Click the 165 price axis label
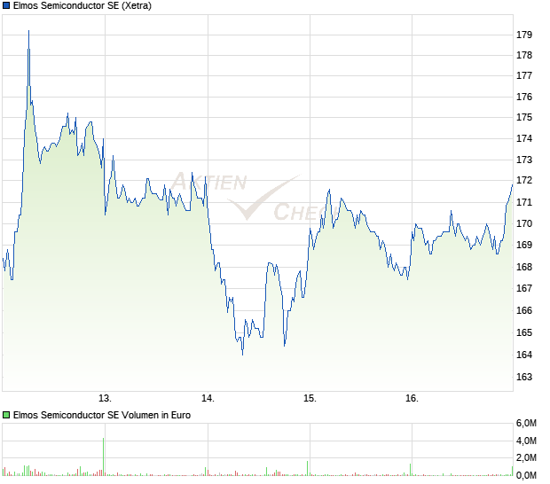The height and width of the screenshot is (484, 550). (x=524, y=332)
